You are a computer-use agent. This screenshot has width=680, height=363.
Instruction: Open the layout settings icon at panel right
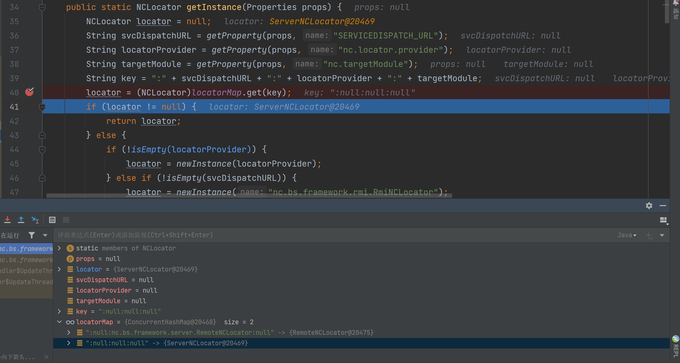pyautogui.click(x=664, y=220)
